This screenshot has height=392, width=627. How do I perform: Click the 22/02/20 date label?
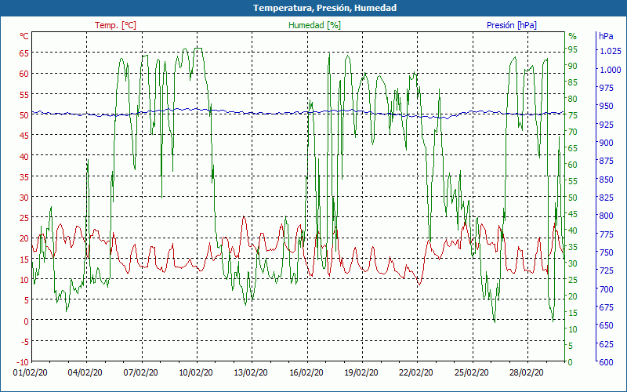pyautogui.click(x=416, y=373)
